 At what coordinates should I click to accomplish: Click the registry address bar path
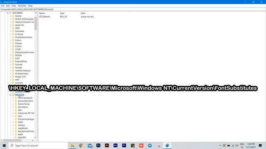pos(27,9)
